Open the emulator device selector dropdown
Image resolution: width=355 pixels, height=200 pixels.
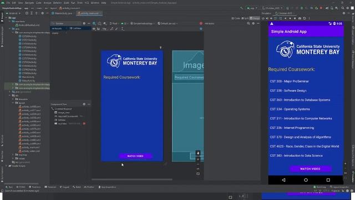(x=272, y=8)
